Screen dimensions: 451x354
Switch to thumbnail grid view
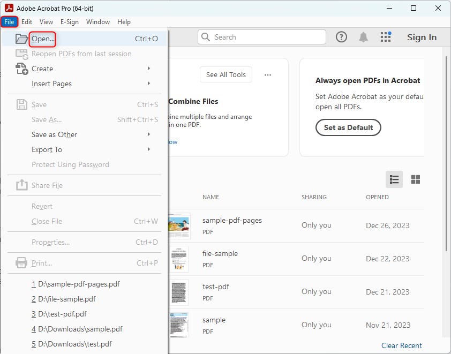click(415, 179)
